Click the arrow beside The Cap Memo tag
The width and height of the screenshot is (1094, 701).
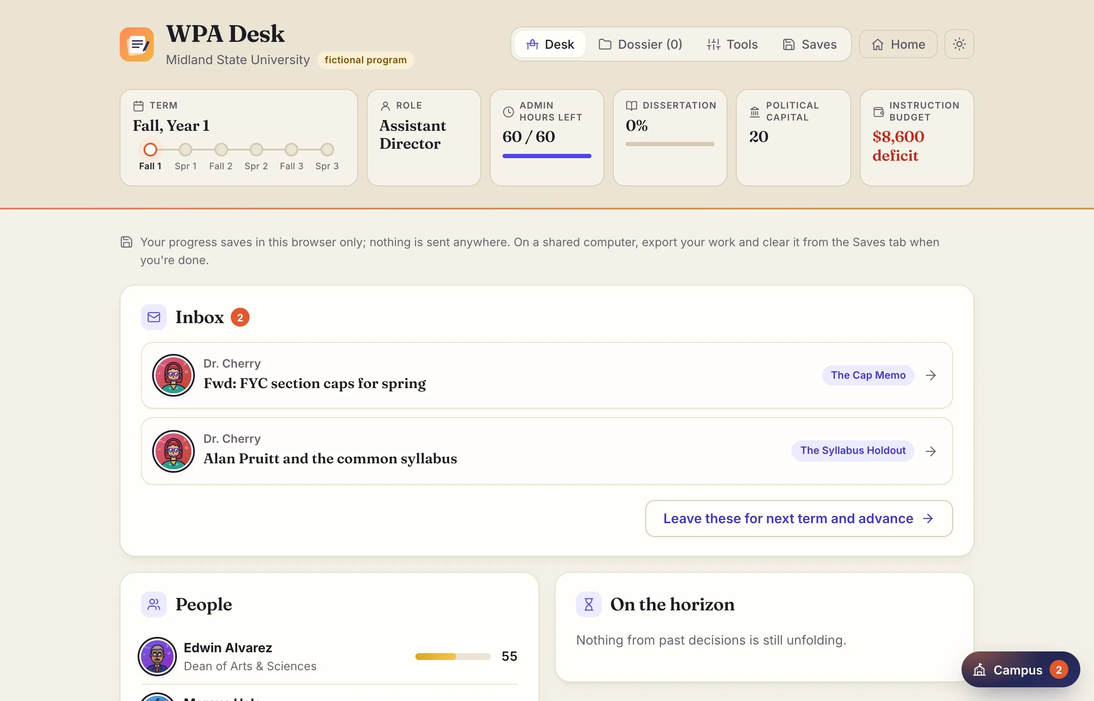[x=931, y=376]
